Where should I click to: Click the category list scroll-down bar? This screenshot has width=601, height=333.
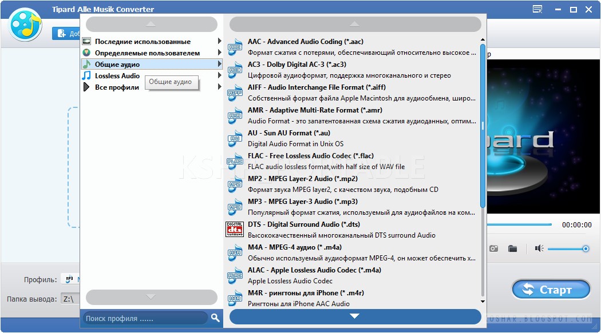tap(152, 297)
